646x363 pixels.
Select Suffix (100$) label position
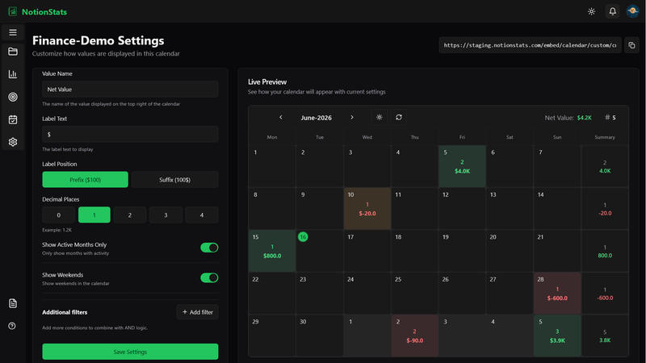pyautogui.click(x=174, y=180)
